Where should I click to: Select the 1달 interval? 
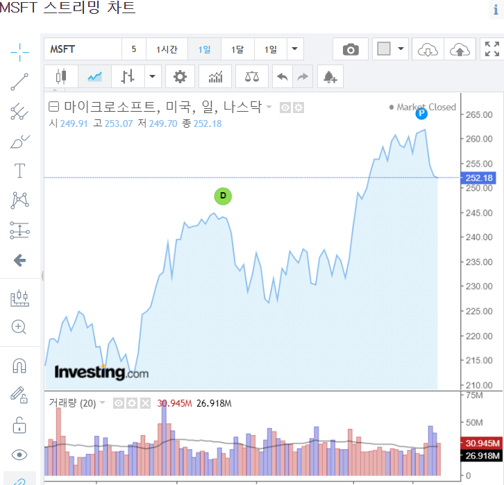(x=237, y=49)
